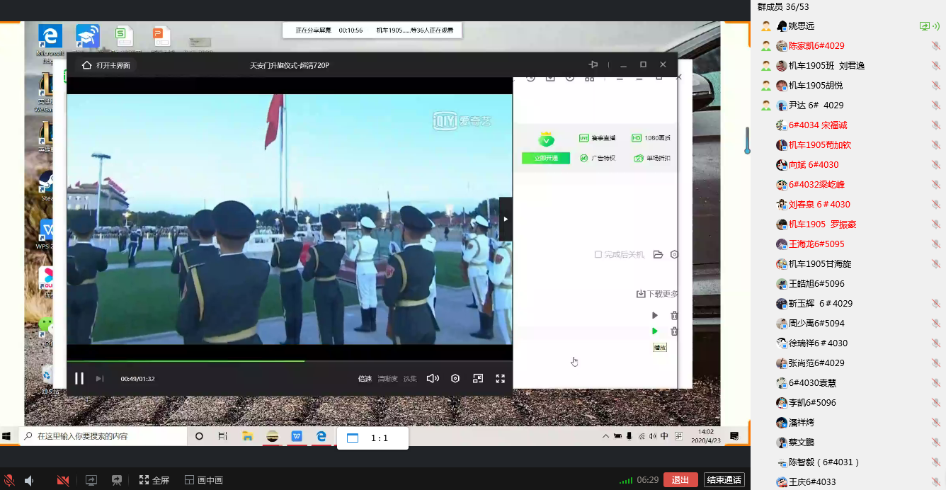Select 1080画质 VIP feature
Screen dimensions: 946x490
point(651,138)
